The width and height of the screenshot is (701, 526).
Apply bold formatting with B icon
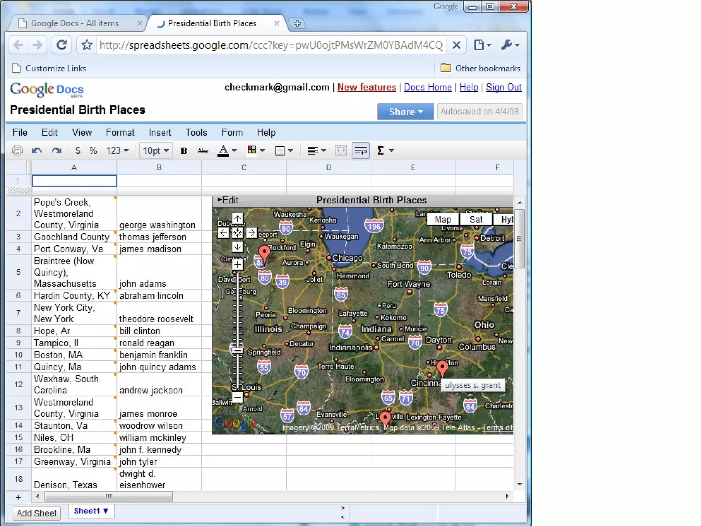click(x=183, y=151)
